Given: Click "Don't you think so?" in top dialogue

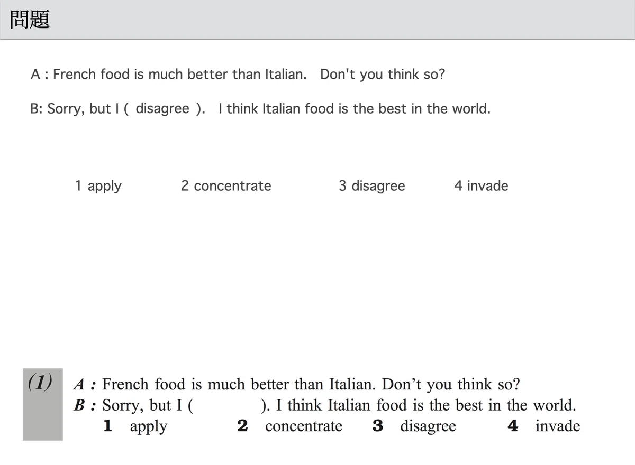Looking at the screenshot, I should 383,75.
